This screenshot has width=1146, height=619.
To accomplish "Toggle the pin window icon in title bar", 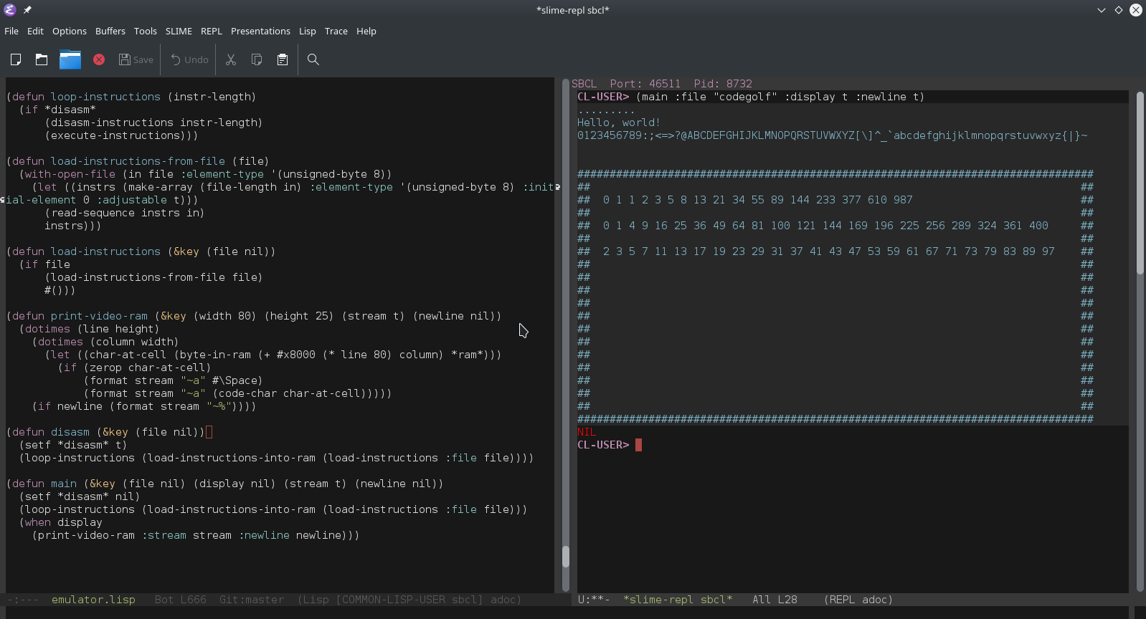I will 27,10.
